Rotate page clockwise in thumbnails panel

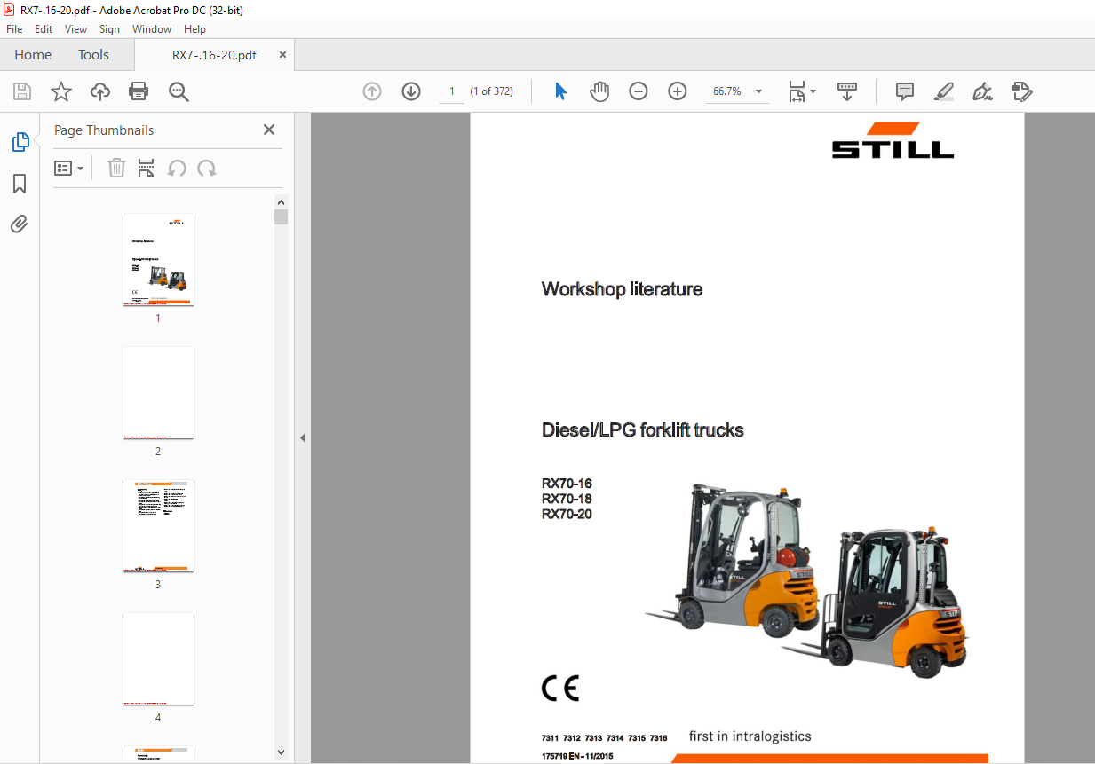tap(207, 168)
